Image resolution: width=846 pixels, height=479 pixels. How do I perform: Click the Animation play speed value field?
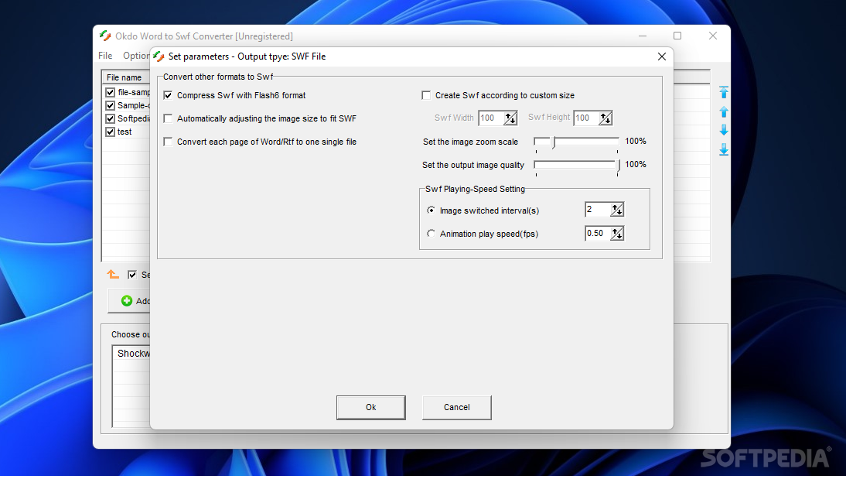598,233
